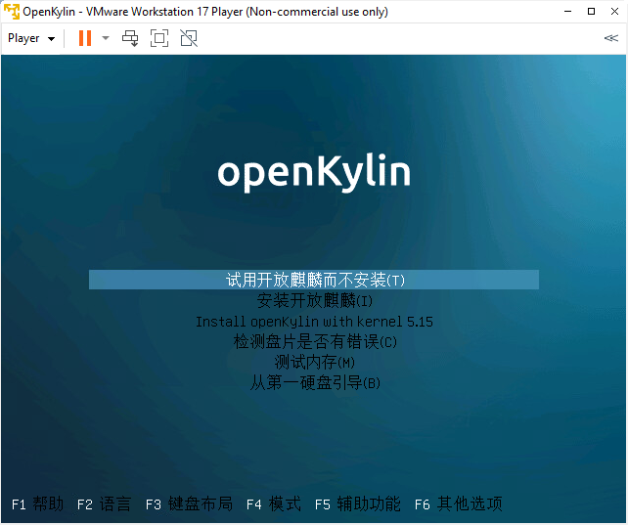Select 测试内存(M) memory test entry
628x525 pixels.
coord(314,362)
